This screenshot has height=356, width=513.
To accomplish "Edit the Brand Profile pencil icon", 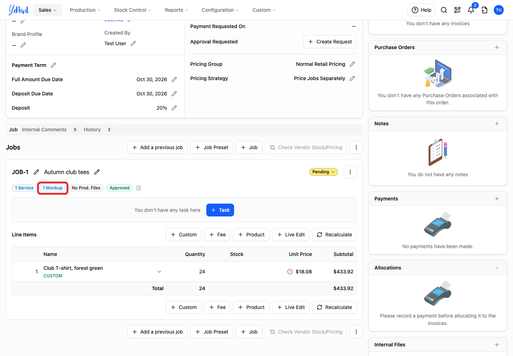I will (x=23, y=45).
